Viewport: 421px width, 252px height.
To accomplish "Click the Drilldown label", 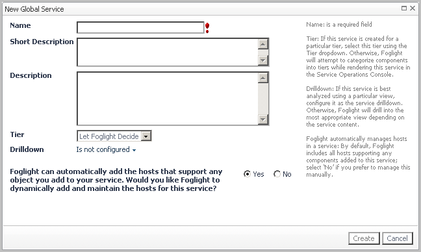I will tap(27, 149).
